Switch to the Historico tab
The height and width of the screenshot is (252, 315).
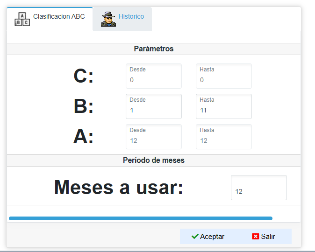(x=122, y=19)
